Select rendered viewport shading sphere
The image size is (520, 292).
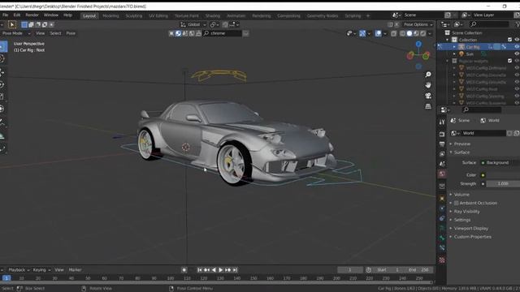tap(423, 33)
